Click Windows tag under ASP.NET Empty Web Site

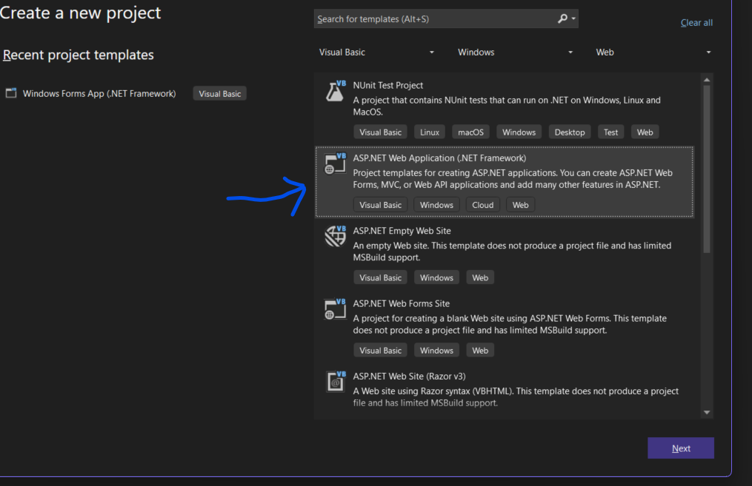(436, 277)
